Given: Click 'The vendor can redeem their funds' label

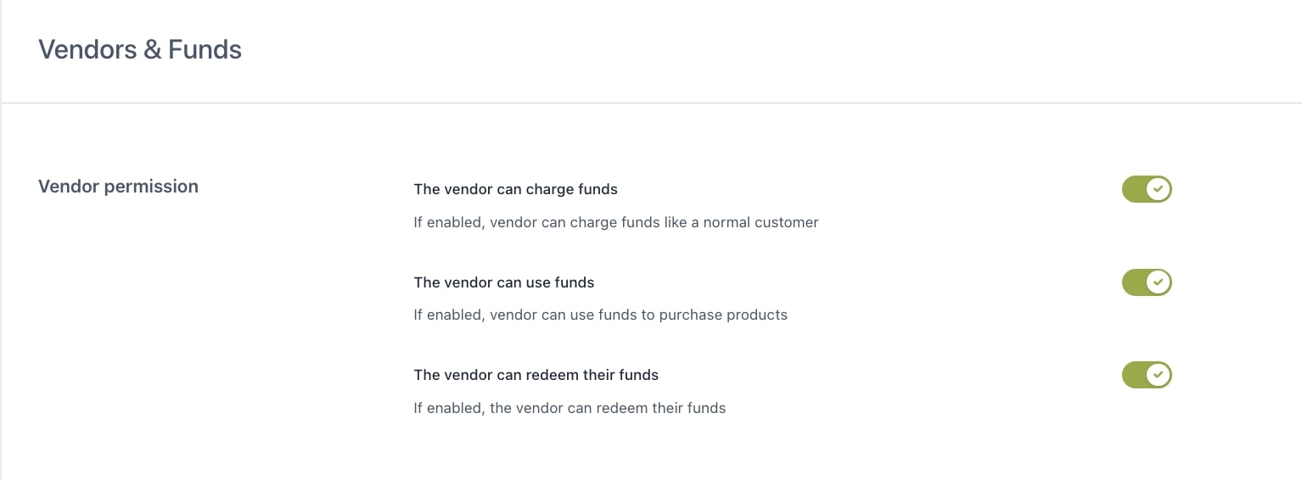Looking at the screenshot, I should 536,375.
